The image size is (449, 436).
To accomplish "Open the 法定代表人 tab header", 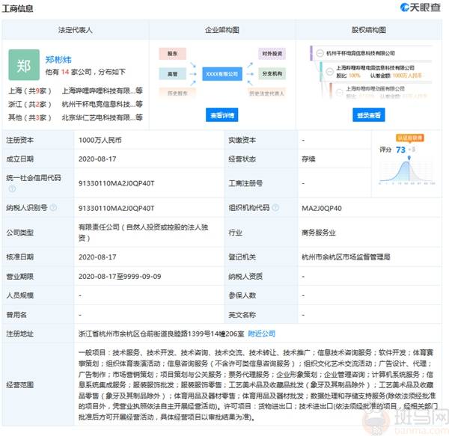I will coord(76,30).
